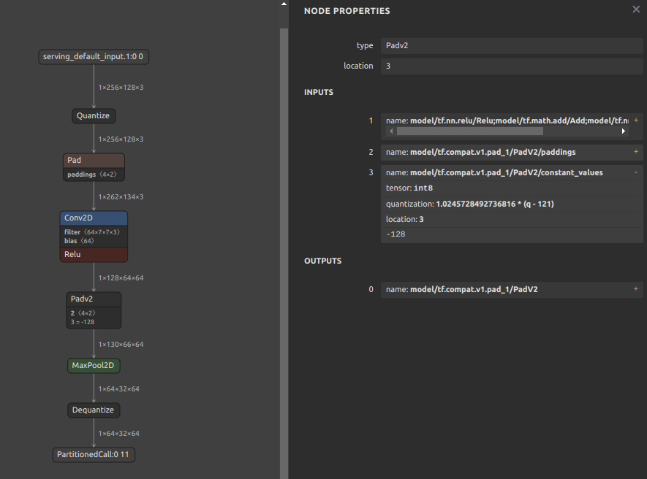Select the Dequantize node
Screen dimensions: 647x479
[94, 410]
